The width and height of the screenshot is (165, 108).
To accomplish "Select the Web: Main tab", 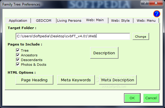I will click(95, 20).
